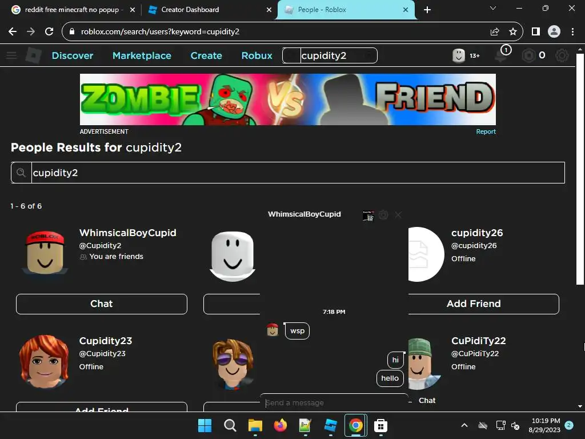Viewport: 585px width, 439px height.
Task: Toggle the Chrome side panel
Action: pyautogui.click(x=536, y=32)
